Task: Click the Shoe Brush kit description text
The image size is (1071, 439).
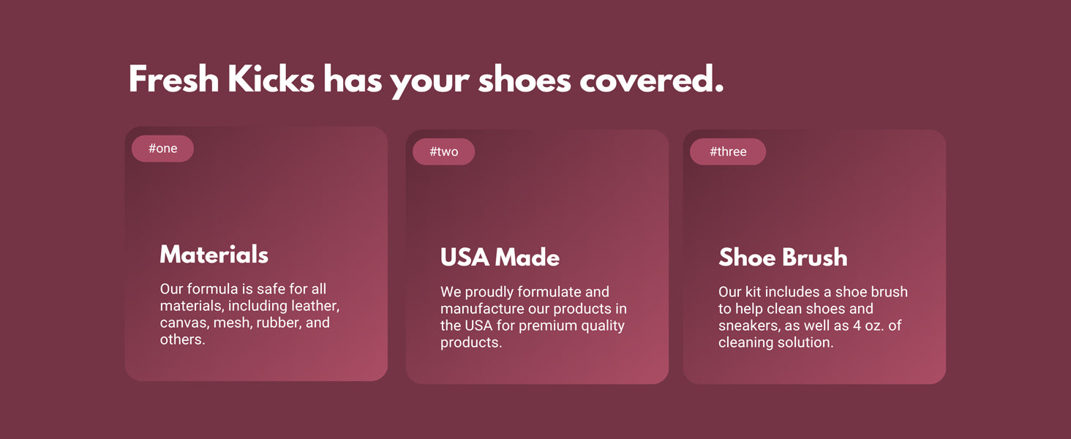Action: (x=813, y=317)
